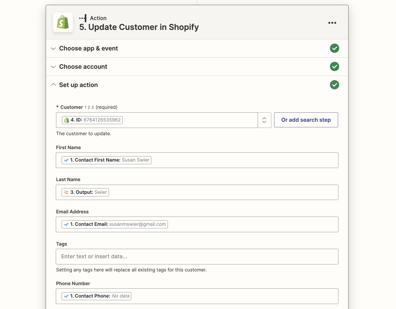Viewport: 396px width, 309px height.
Task: Select the Contact Email data pill
Action: (114, 224)
